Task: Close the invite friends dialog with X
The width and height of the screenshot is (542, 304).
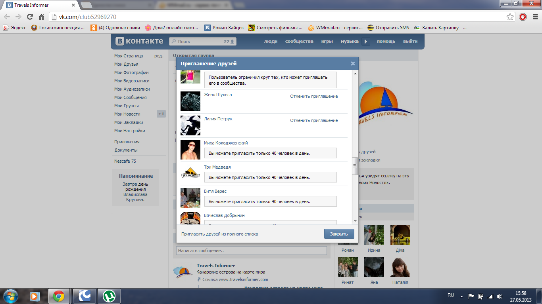Action: tap(353, 63)
